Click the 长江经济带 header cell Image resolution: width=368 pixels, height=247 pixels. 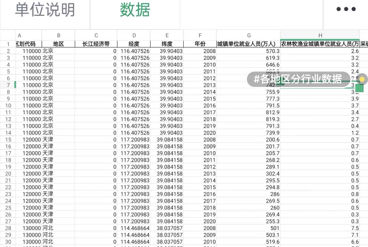coord(96,44)
